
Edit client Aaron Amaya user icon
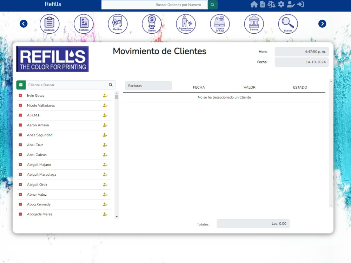(105, 125)
